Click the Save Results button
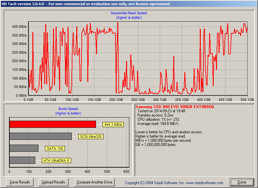 (20, 182)
